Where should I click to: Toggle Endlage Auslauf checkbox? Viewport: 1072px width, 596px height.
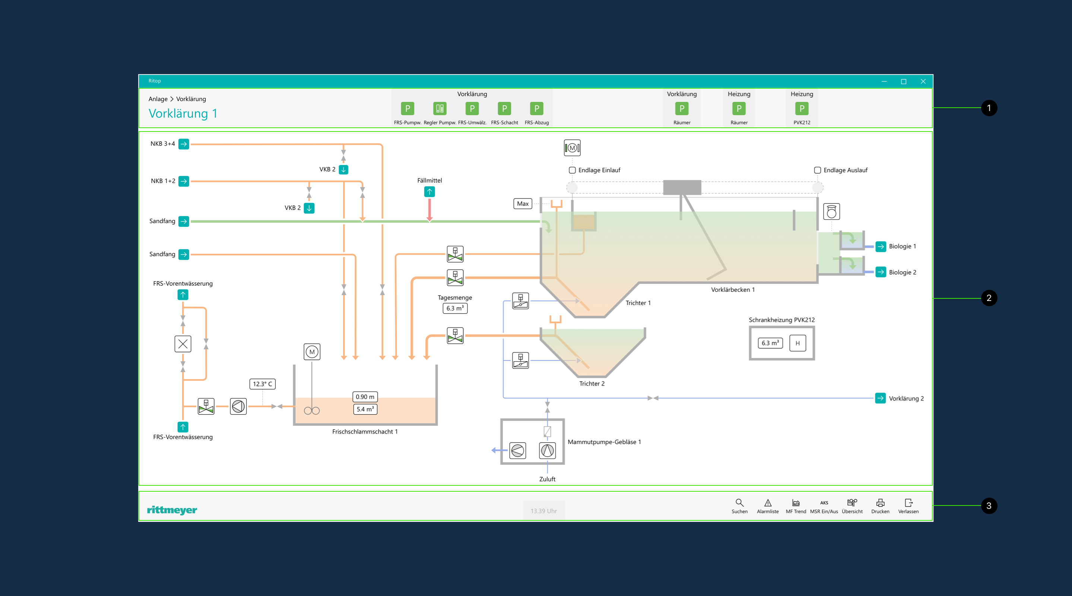pyautogui.click(x=817, y=170)
